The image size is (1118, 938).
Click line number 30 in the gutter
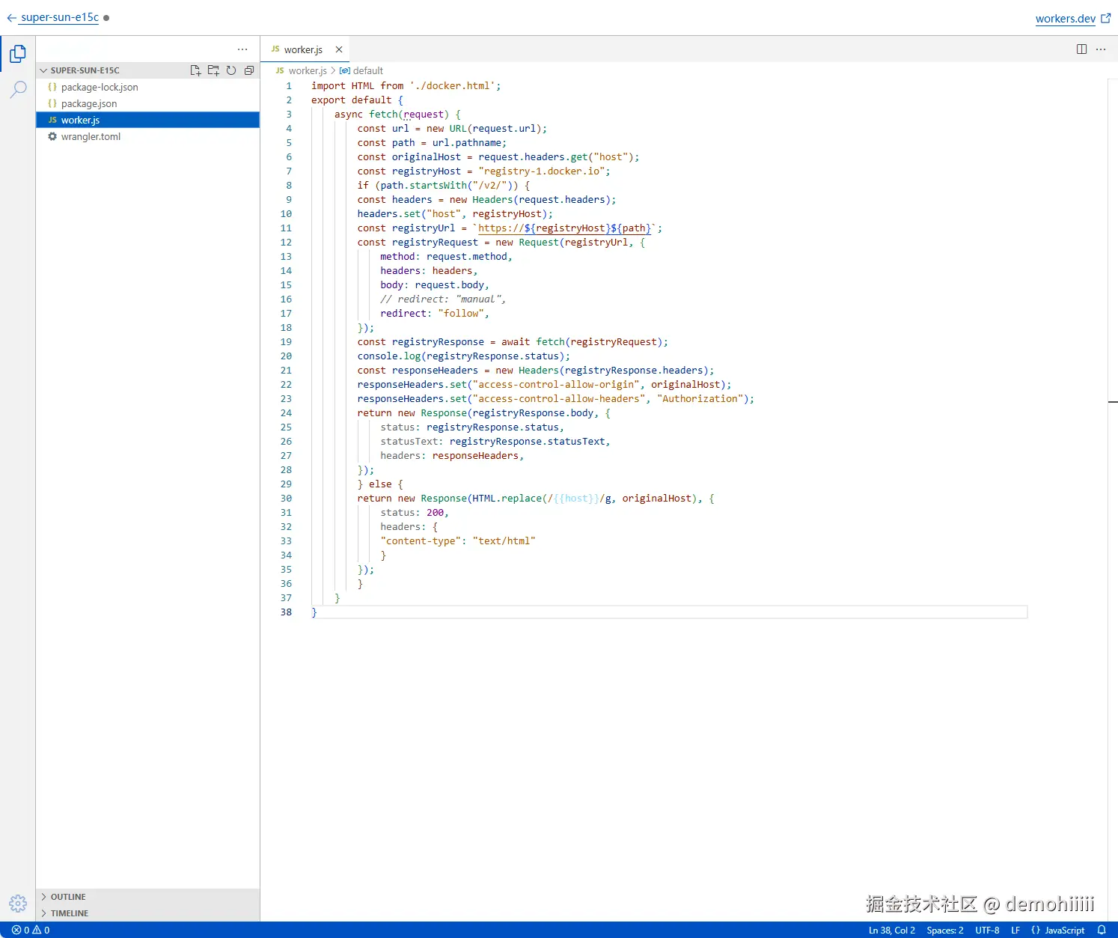tap(286, 499)
